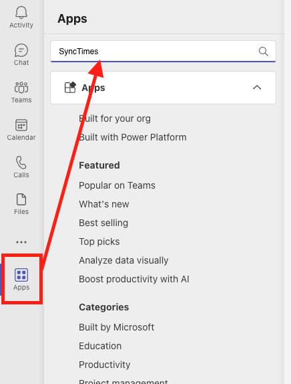Open Files in the sidebar

(x=21, y=204)
